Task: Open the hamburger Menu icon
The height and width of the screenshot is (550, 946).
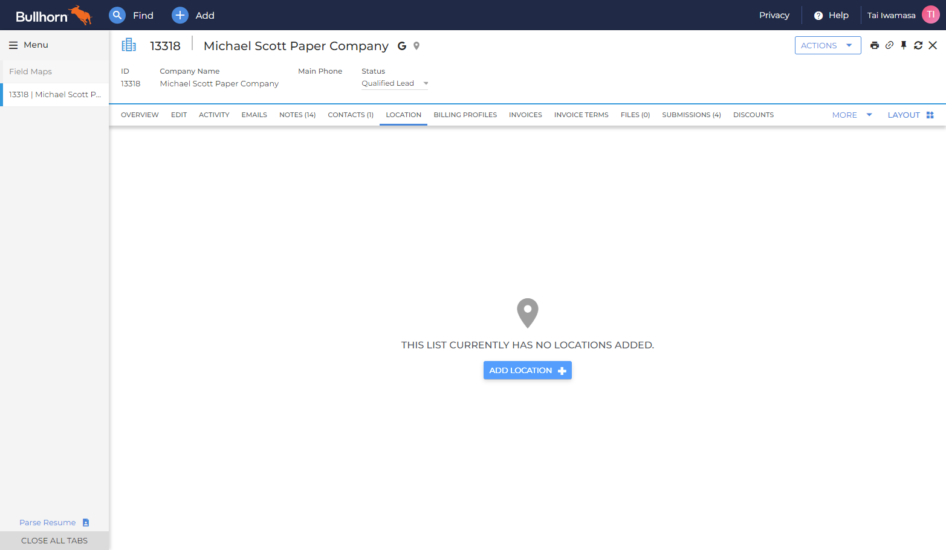Action: pyautogui.click(x=13, y=45)
